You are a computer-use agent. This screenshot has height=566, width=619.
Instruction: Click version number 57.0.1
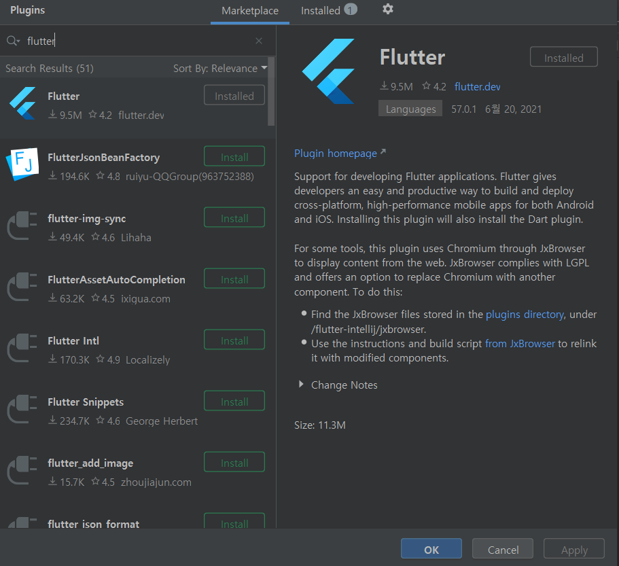[463, 109]
